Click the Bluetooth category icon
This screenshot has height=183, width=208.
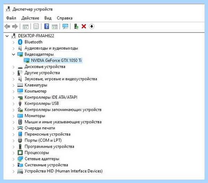(x=20, y=42)
